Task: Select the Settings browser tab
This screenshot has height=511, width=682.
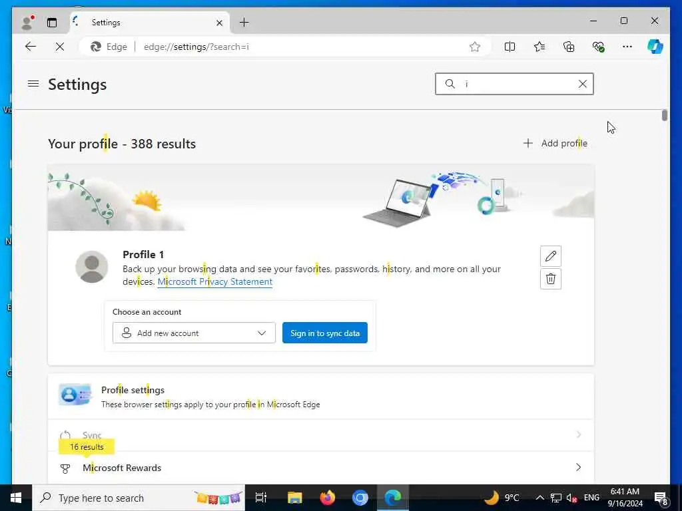Action: (x=150, y=23)
